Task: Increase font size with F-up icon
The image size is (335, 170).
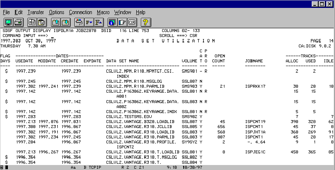Action: pyautogui.click(x=99, y=22)
